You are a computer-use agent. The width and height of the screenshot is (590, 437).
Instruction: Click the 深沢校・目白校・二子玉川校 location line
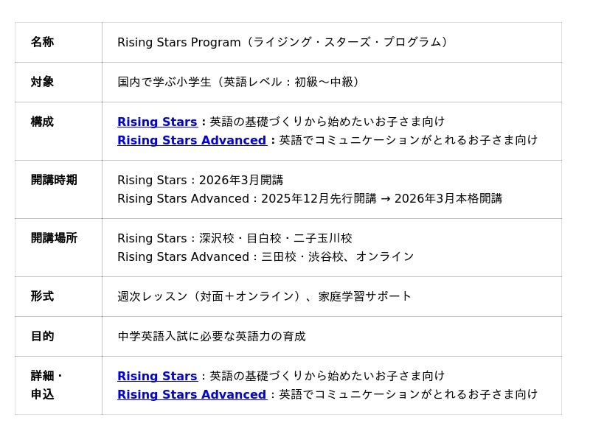tap(235, 238)
